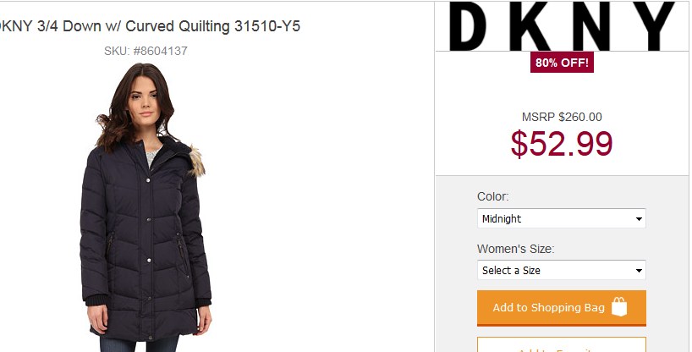692x352 pixels.
Task: Click the 80% OFF badge
Action: click(562, 63)
